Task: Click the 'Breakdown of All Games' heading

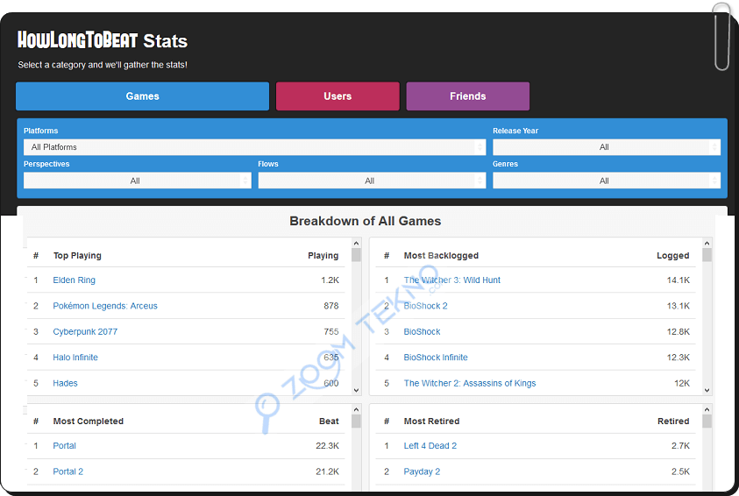Action: pyautogui.click(x=366, y=221)
